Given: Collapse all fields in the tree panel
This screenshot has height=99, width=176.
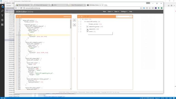Looking at the screenshot, I should pyautogui.click(x=82, y=16).
